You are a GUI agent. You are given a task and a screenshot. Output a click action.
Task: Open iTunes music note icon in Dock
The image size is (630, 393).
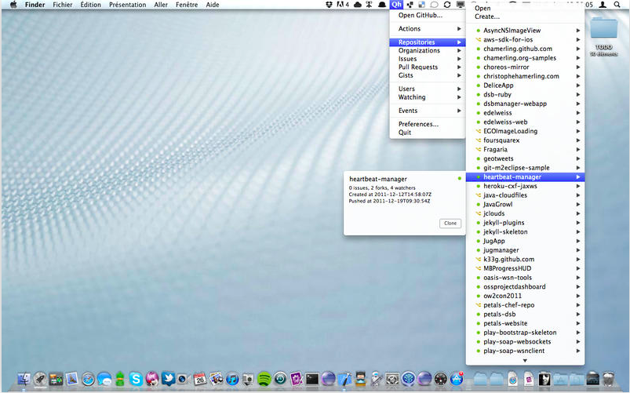231,379
